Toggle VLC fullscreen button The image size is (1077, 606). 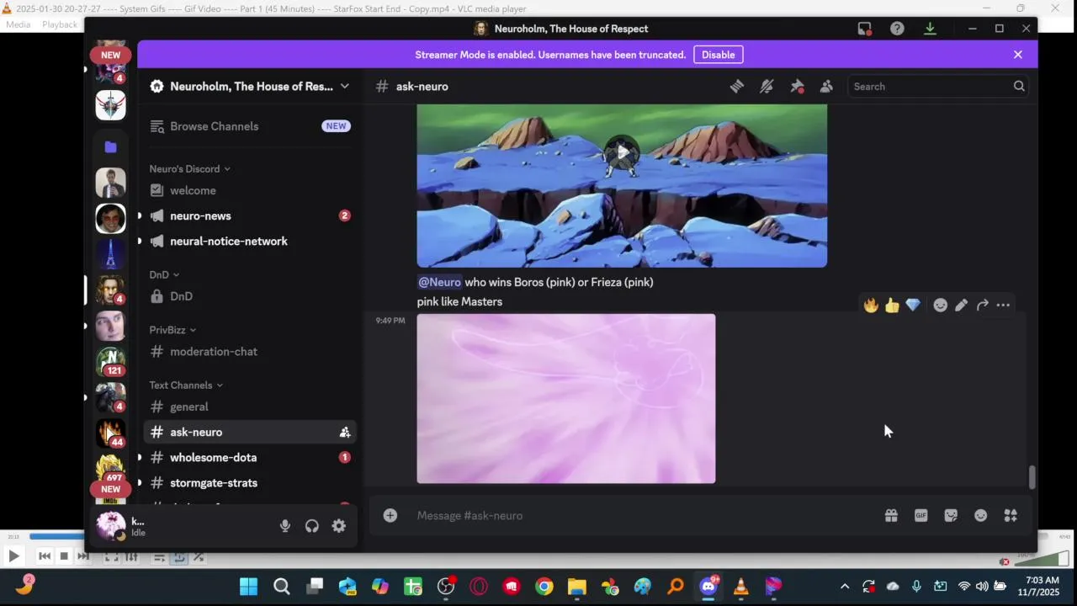point(111,556)
